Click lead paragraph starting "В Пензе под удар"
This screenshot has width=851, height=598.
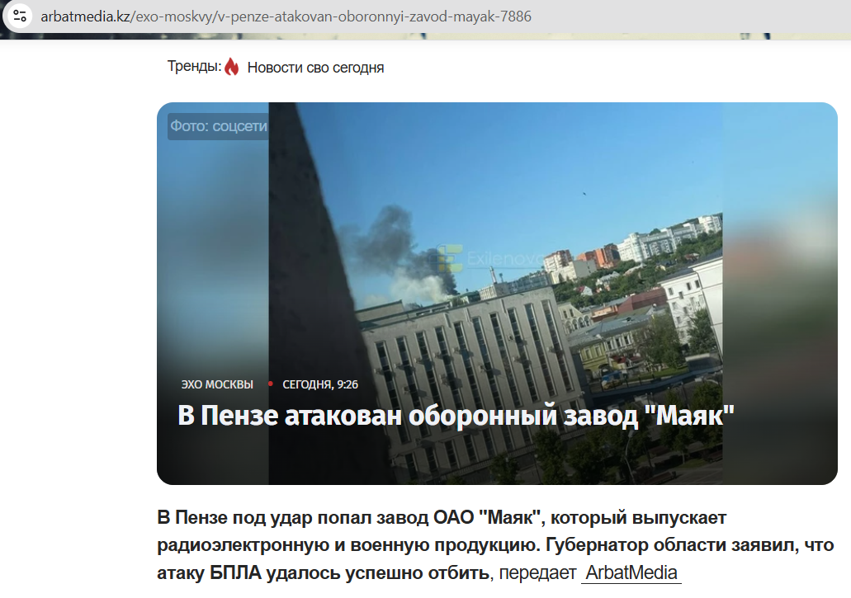click(495, 545)
